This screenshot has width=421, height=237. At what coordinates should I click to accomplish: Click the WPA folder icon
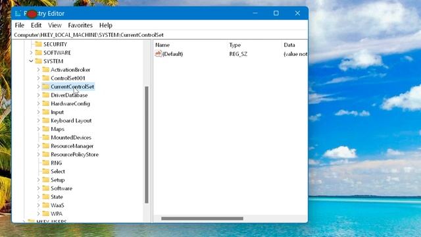(x=46, y=213)
